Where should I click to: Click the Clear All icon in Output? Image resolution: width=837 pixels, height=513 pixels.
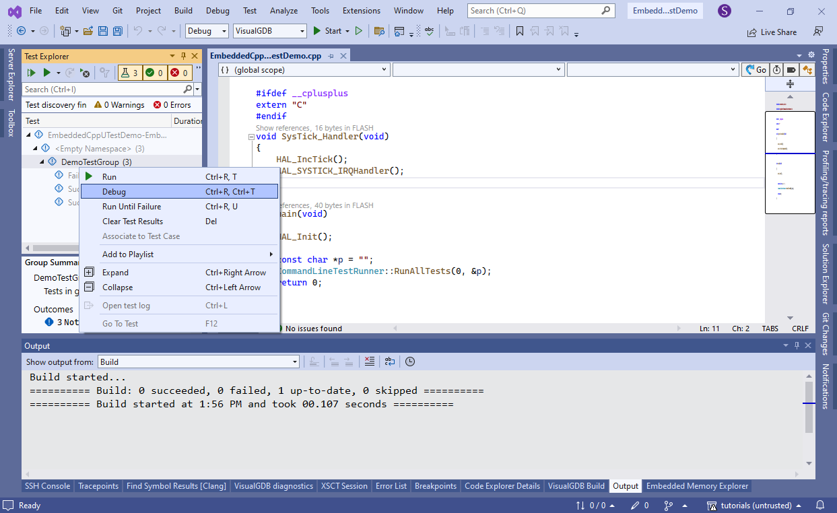pos(369,362)
